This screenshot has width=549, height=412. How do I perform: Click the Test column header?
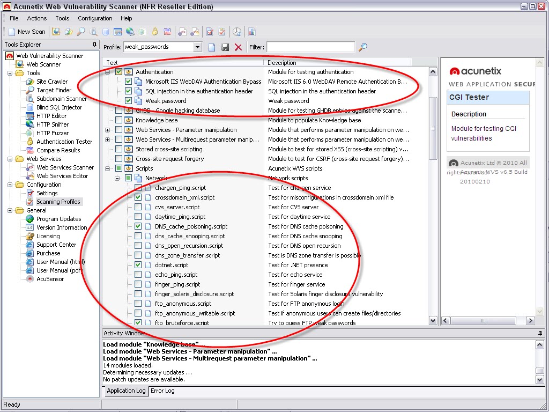(183, 63)
